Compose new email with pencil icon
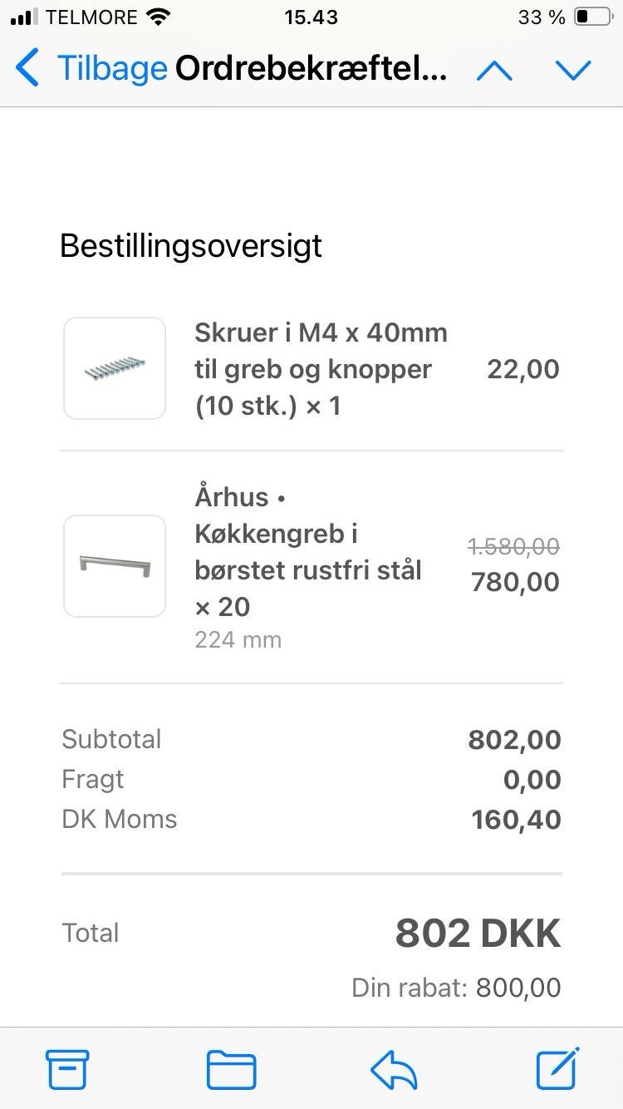This screenshot has height=1109, width=623. (557, 1069)
